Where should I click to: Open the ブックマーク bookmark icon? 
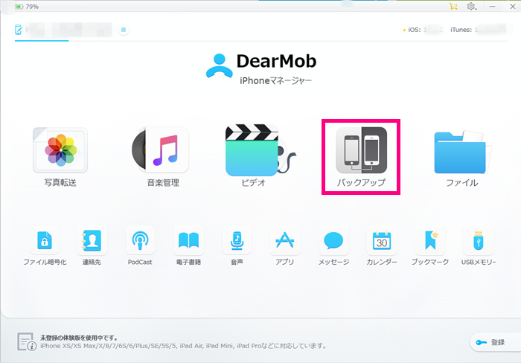[430, 240]
